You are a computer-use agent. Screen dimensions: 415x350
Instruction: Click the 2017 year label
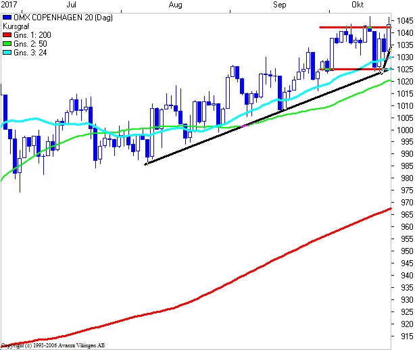9,4
